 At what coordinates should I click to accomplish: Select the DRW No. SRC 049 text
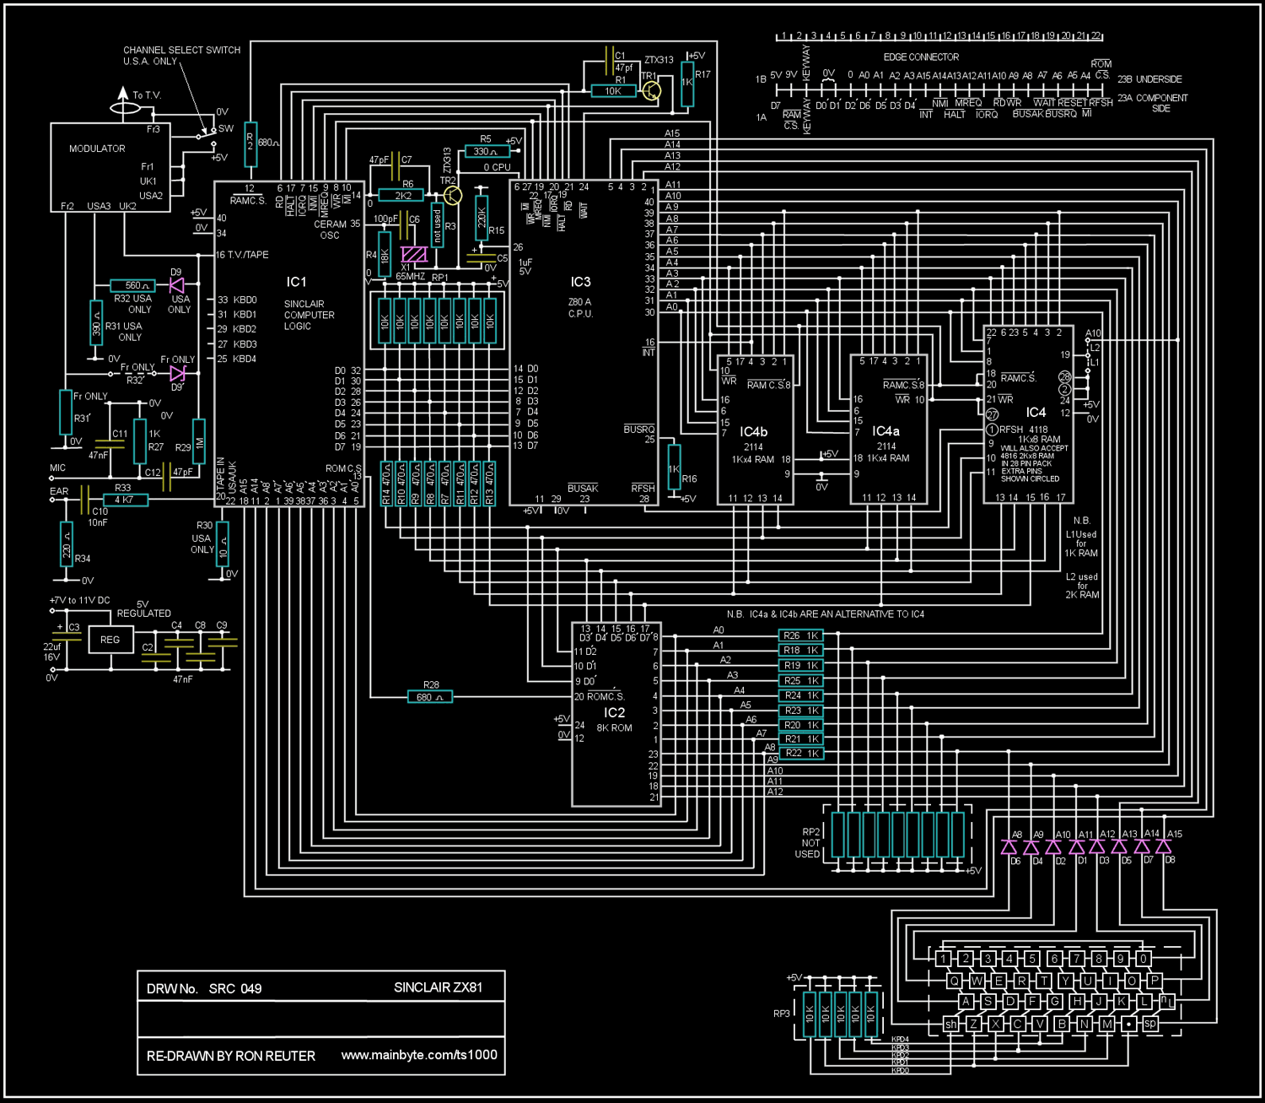(x=204, y=988)
